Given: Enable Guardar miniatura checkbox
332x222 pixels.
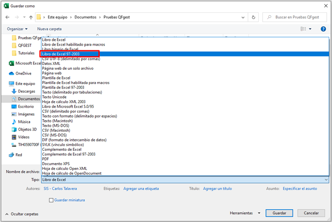Looking at the screenshot, I should point(51,200).
